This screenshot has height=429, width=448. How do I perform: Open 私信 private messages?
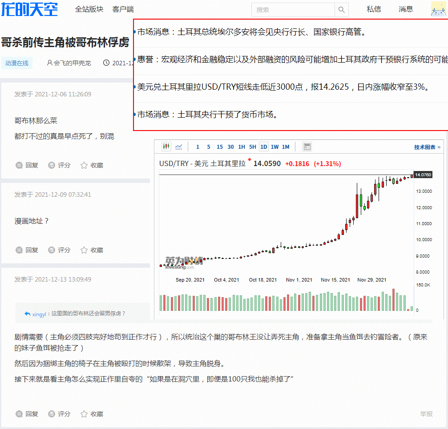point(374,9)
